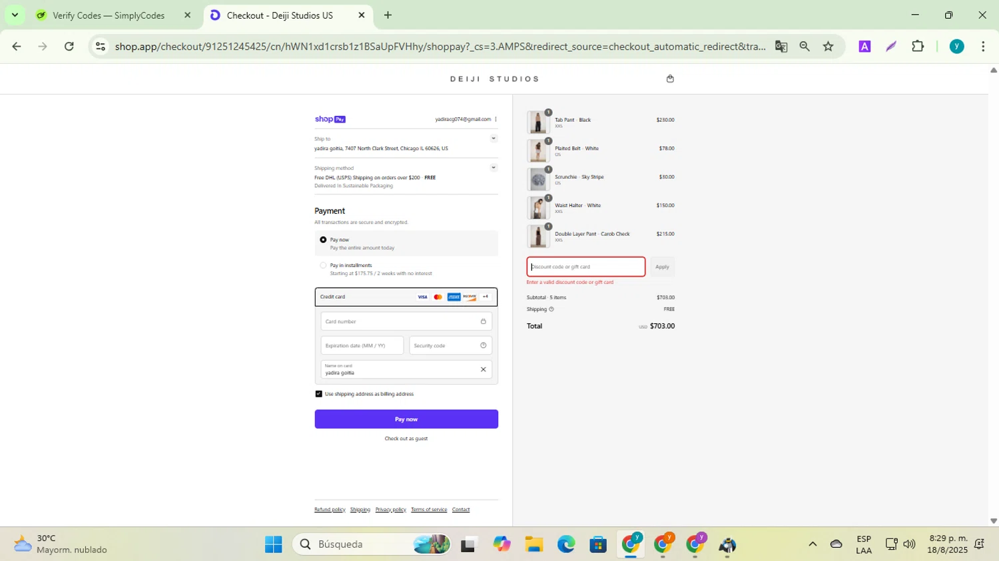
Task: Open the Chrome profile avatar
Action: coord(957,47)
